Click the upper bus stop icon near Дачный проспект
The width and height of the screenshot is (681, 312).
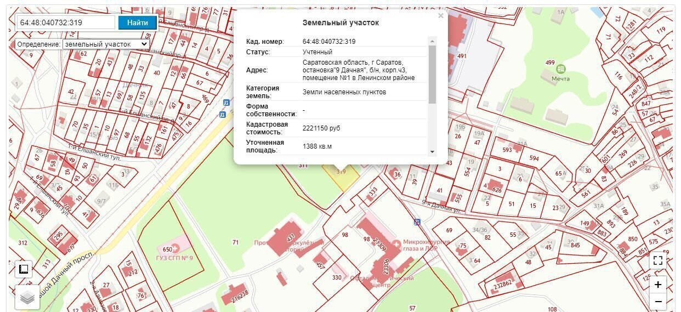226,103
